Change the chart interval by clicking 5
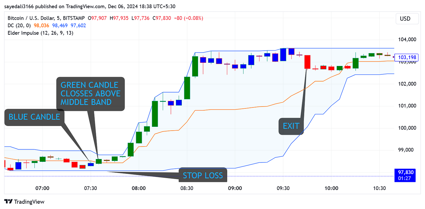Screen dimensions: 425x209 (58, 18)
